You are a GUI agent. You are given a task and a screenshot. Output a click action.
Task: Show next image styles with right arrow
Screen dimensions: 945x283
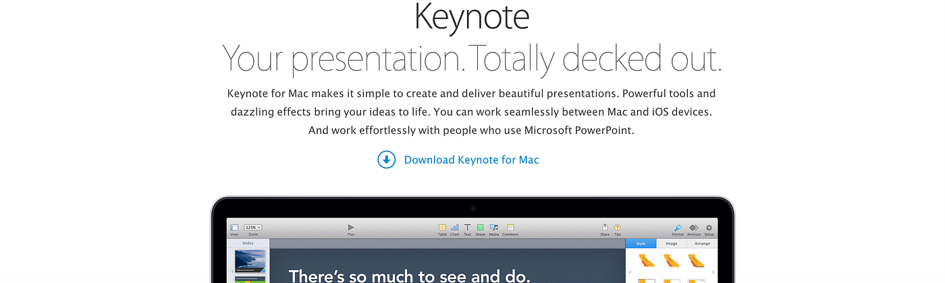point(713,272)
